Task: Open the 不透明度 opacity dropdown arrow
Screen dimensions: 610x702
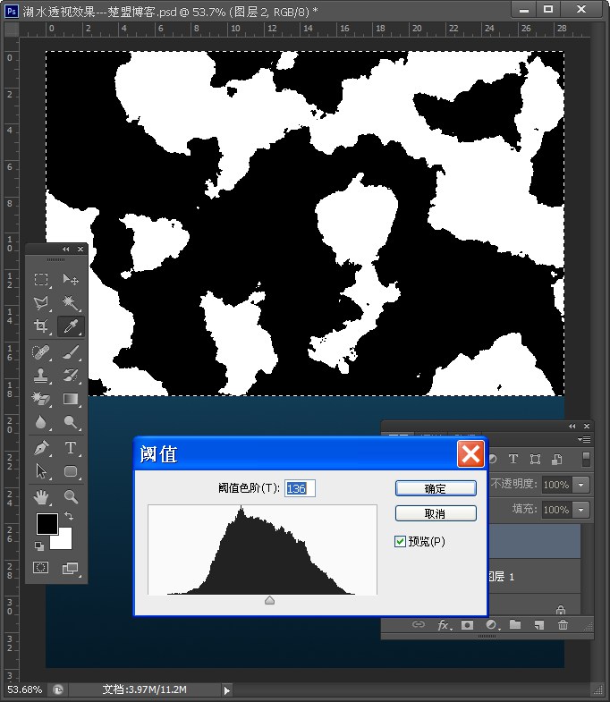Action: (581, 485)
